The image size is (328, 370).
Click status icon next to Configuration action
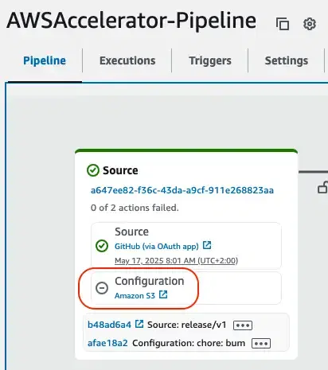(102, 288)
